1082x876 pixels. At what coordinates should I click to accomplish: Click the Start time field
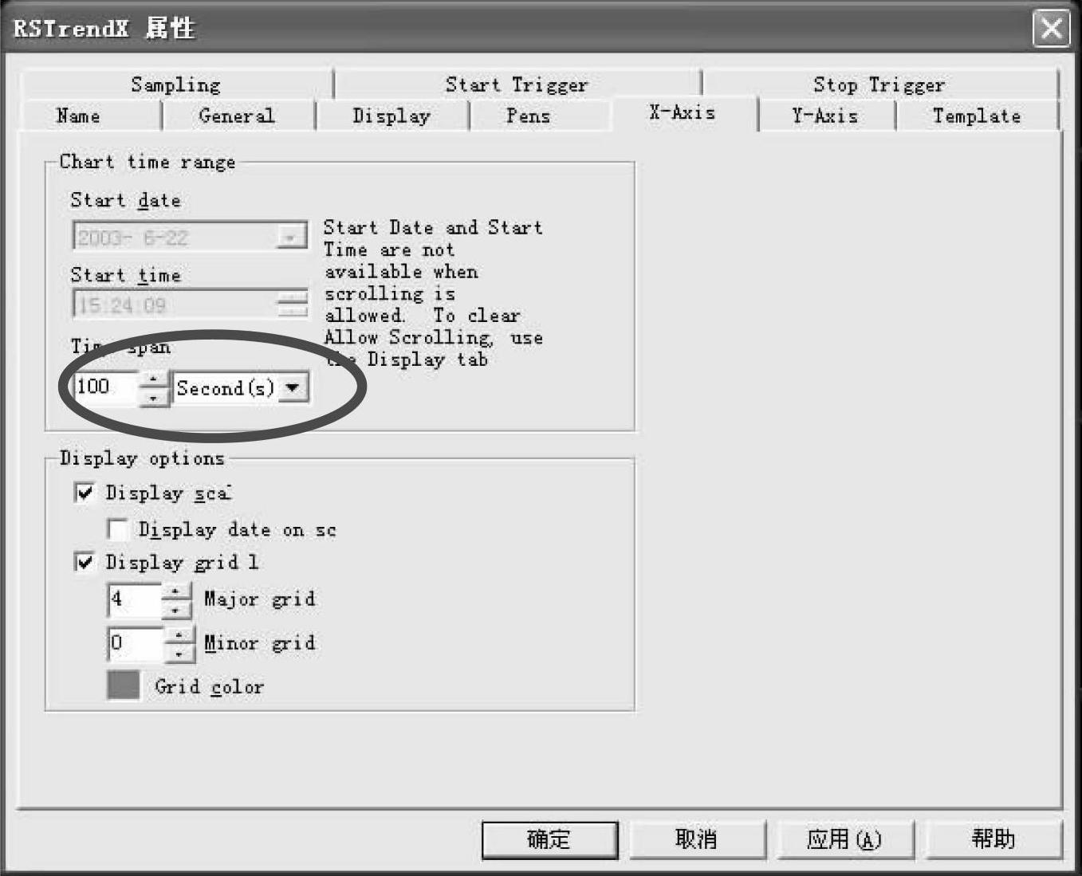coord(174,304)
